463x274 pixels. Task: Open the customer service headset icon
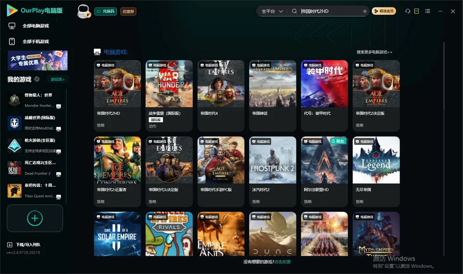pos(408,11)
